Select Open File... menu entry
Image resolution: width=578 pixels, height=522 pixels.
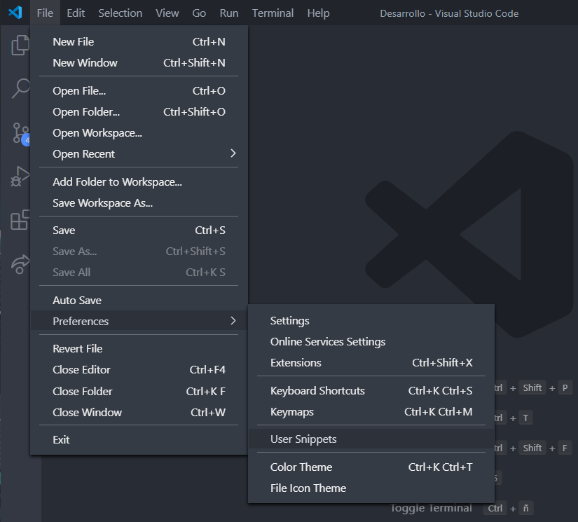139,90
